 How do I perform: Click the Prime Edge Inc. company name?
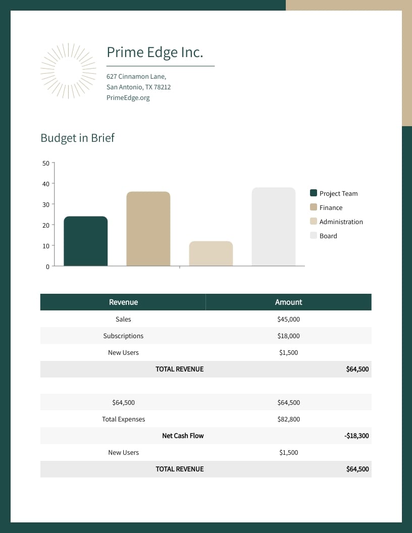coord(155,52)
